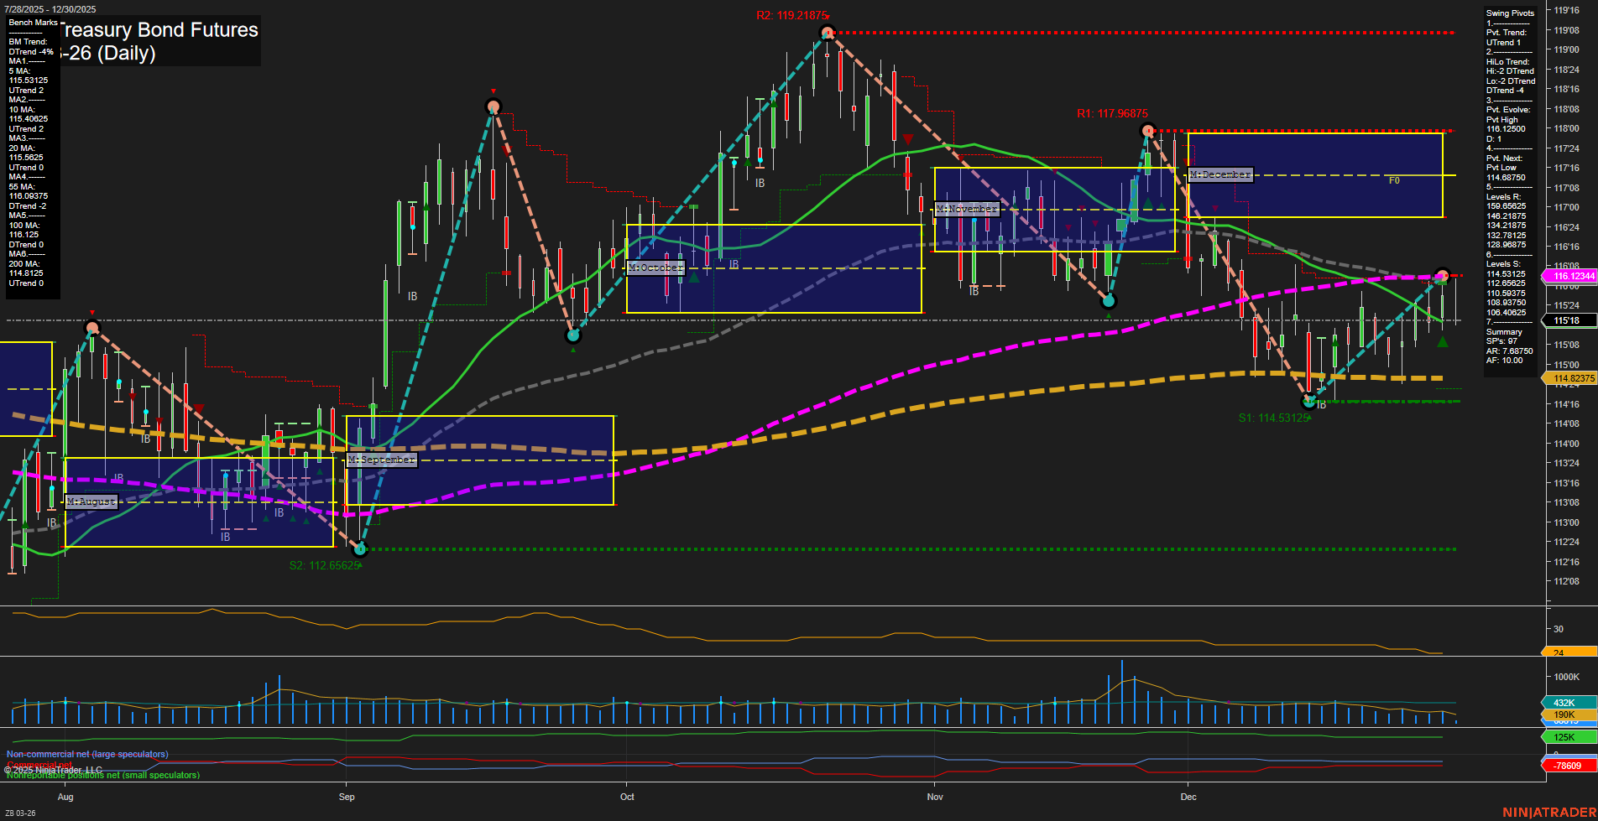Click the R2 swing pivot circle marker
The height and width of the screenshot is (821, 1598).
point(827,31)
